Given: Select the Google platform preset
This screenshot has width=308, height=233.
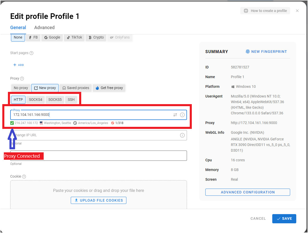Looking at the screenshot, I should [x=52, y=37].
